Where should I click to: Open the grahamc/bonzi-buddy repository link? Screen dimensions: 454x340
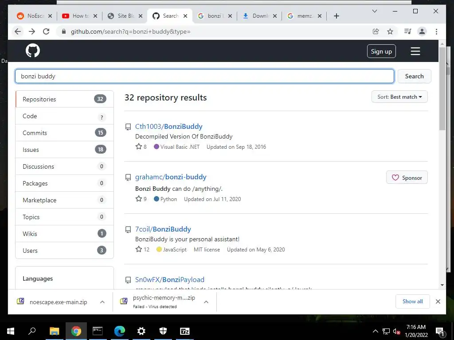pyautogui.click(x=171, y=177)
